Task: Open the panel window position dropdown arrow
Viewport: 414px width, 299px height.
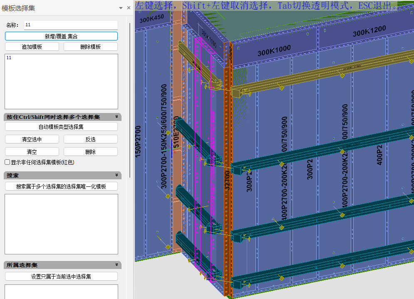Action: click(x=121, y=8)
